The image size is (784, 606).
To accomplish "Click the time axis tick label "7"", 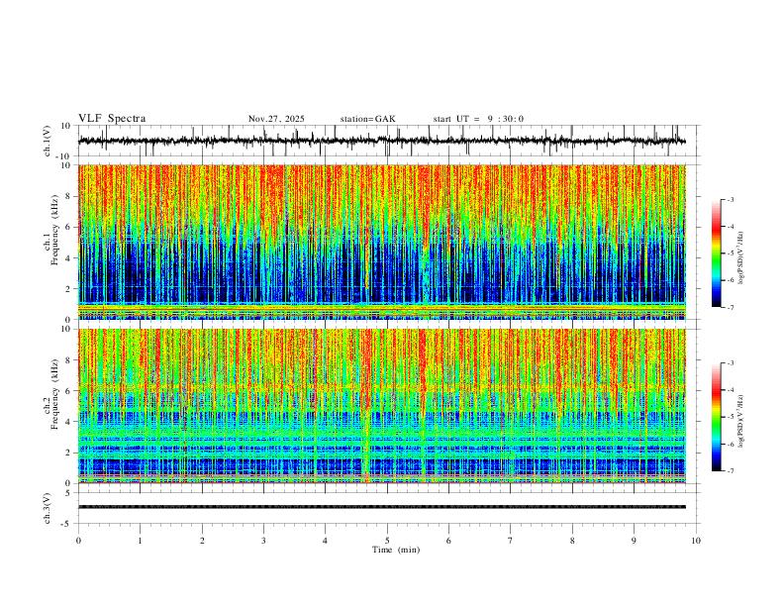I will [511, 541].
